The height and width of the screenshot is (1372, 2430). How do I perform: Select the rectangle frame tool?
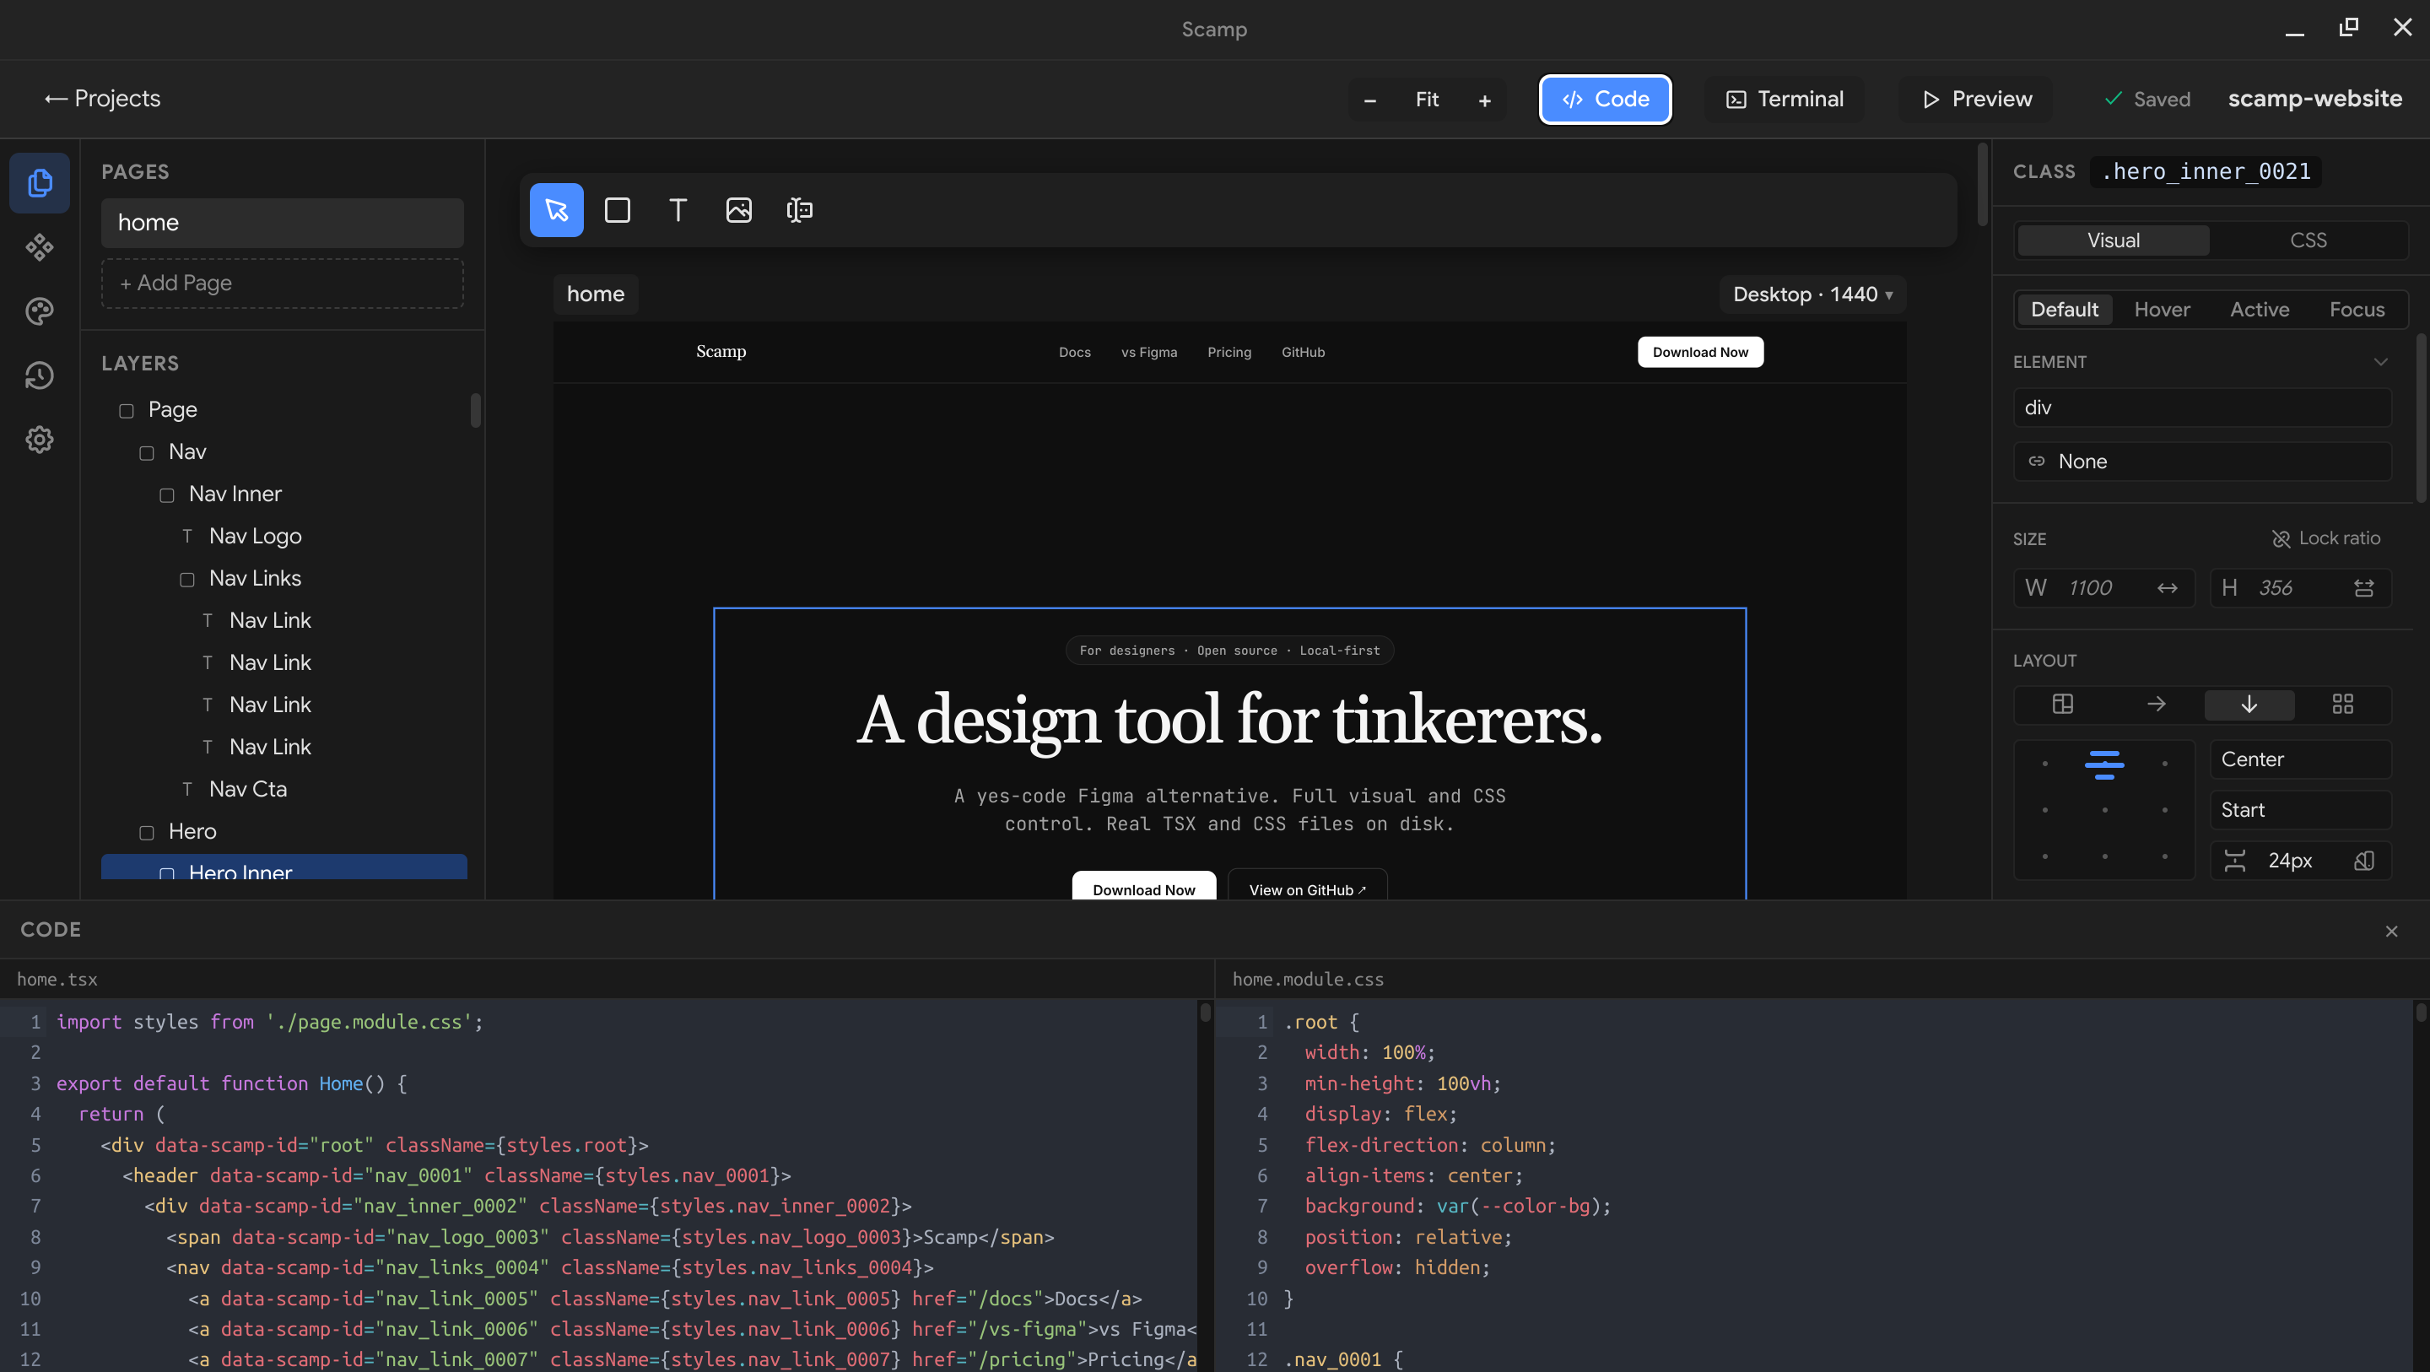(x=617, y=209)
